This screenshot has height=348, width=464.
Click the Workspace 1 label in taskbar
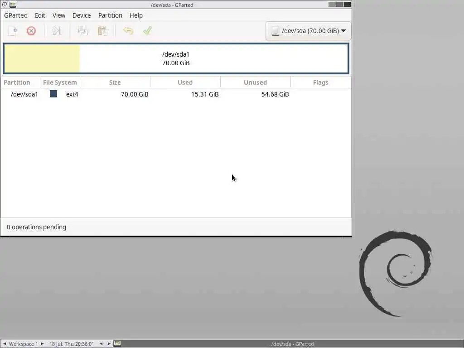point(24,344)
